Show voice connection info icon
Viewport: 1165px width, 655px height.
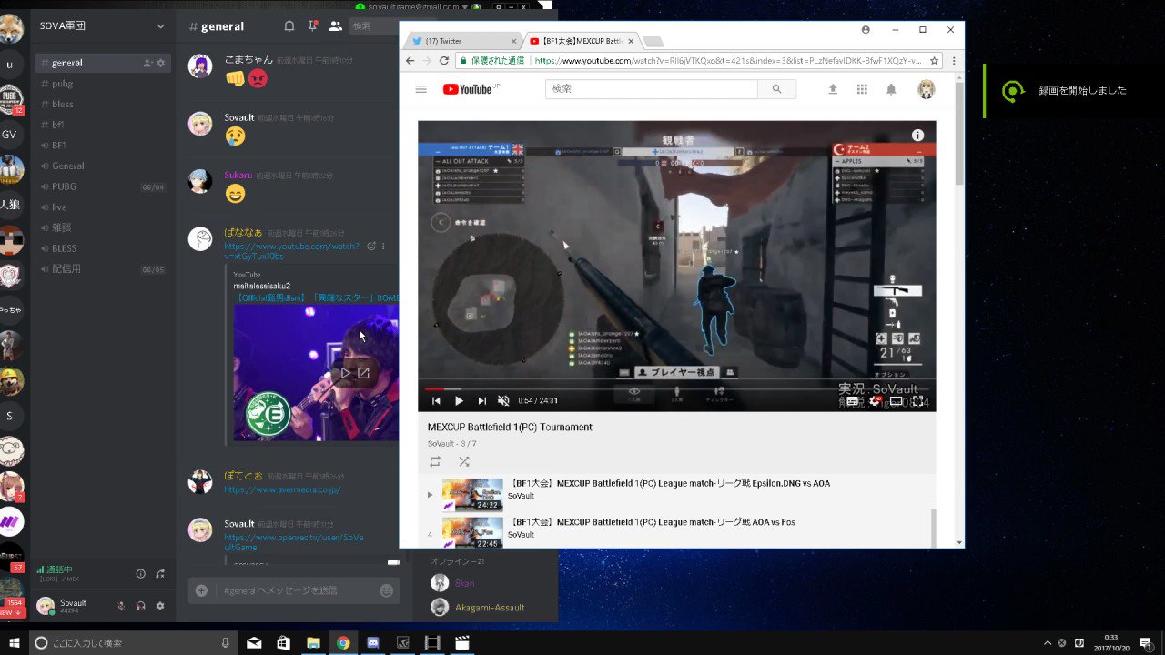coord(140,573)
